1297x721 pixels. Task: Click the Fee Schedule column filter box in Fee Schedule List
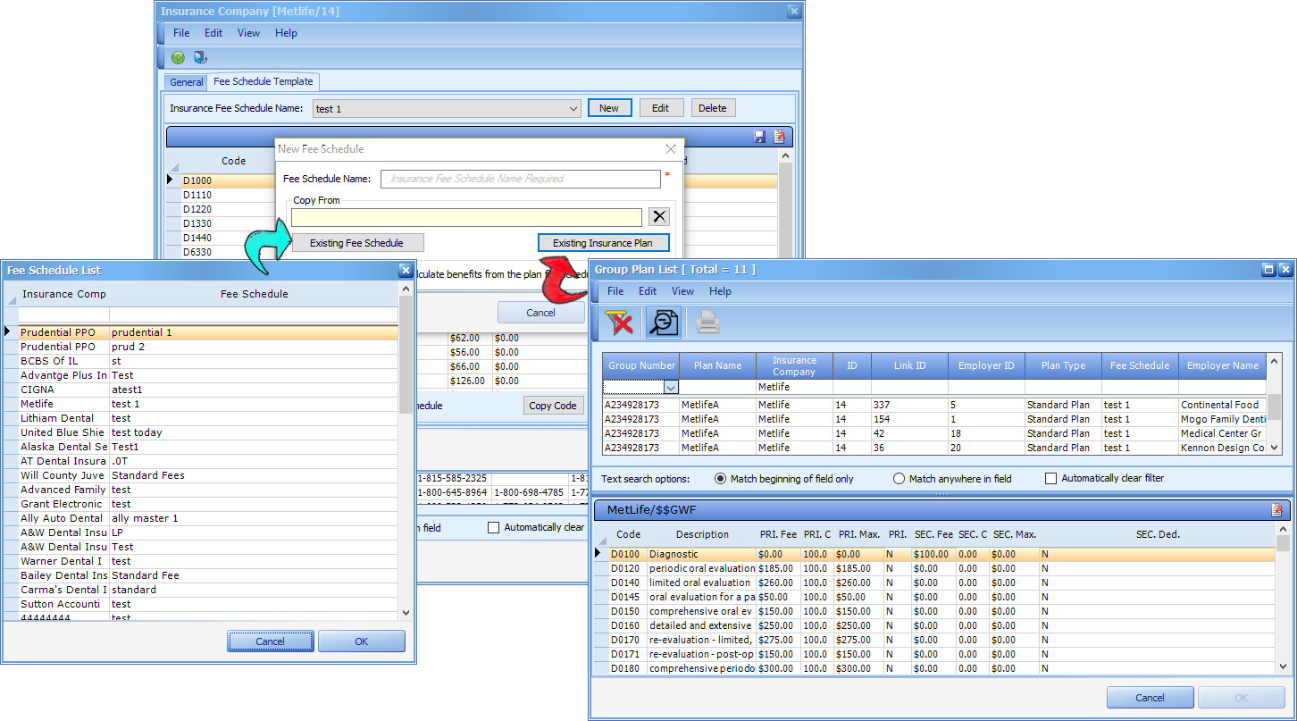[254, 314]
